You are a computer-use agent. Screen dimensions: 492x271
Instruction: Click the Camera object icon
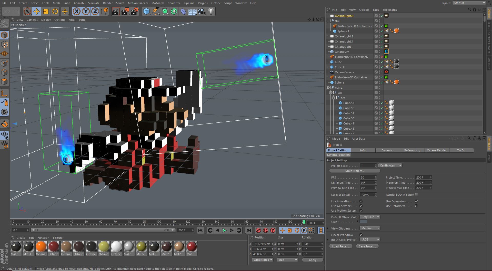click(202, 11)
